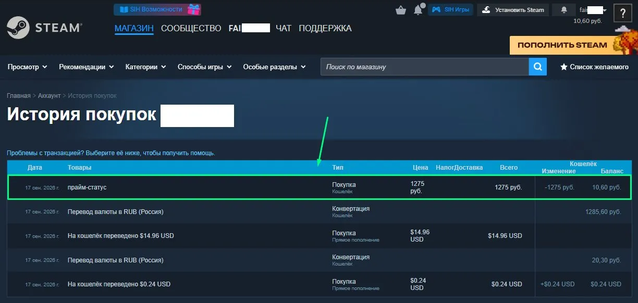
Task: Go to the МАГАЗИН tab
Action: click(x=134, y=28)
